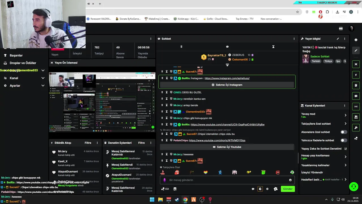This screenshot has height=204, width=362.
Task: Send message with Gönder button
Action: (x=288, y=189)
